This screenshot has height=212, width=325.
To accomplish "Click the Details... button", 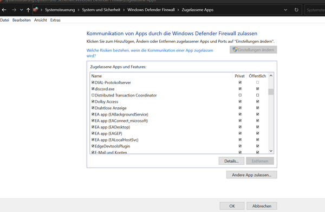I will [x=231, y=161].
